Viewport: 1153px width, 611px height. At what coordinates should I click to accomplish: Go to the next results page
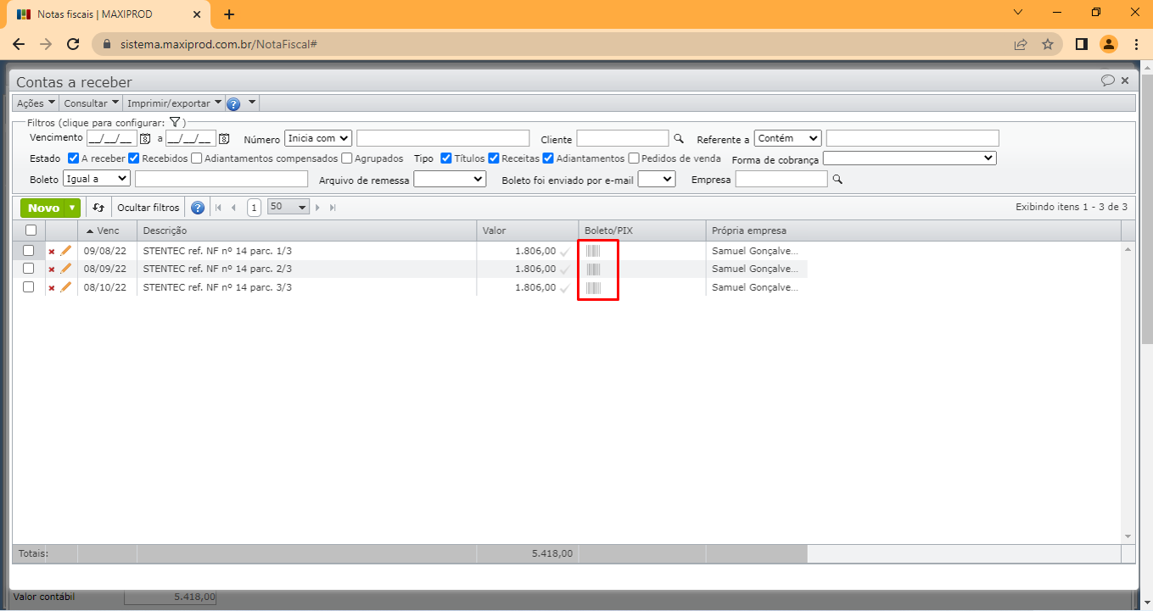click(x=318, y=208)
